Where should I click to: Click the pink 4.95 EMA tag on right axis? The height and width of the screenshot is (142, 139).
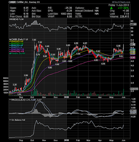tap(133, 58)
